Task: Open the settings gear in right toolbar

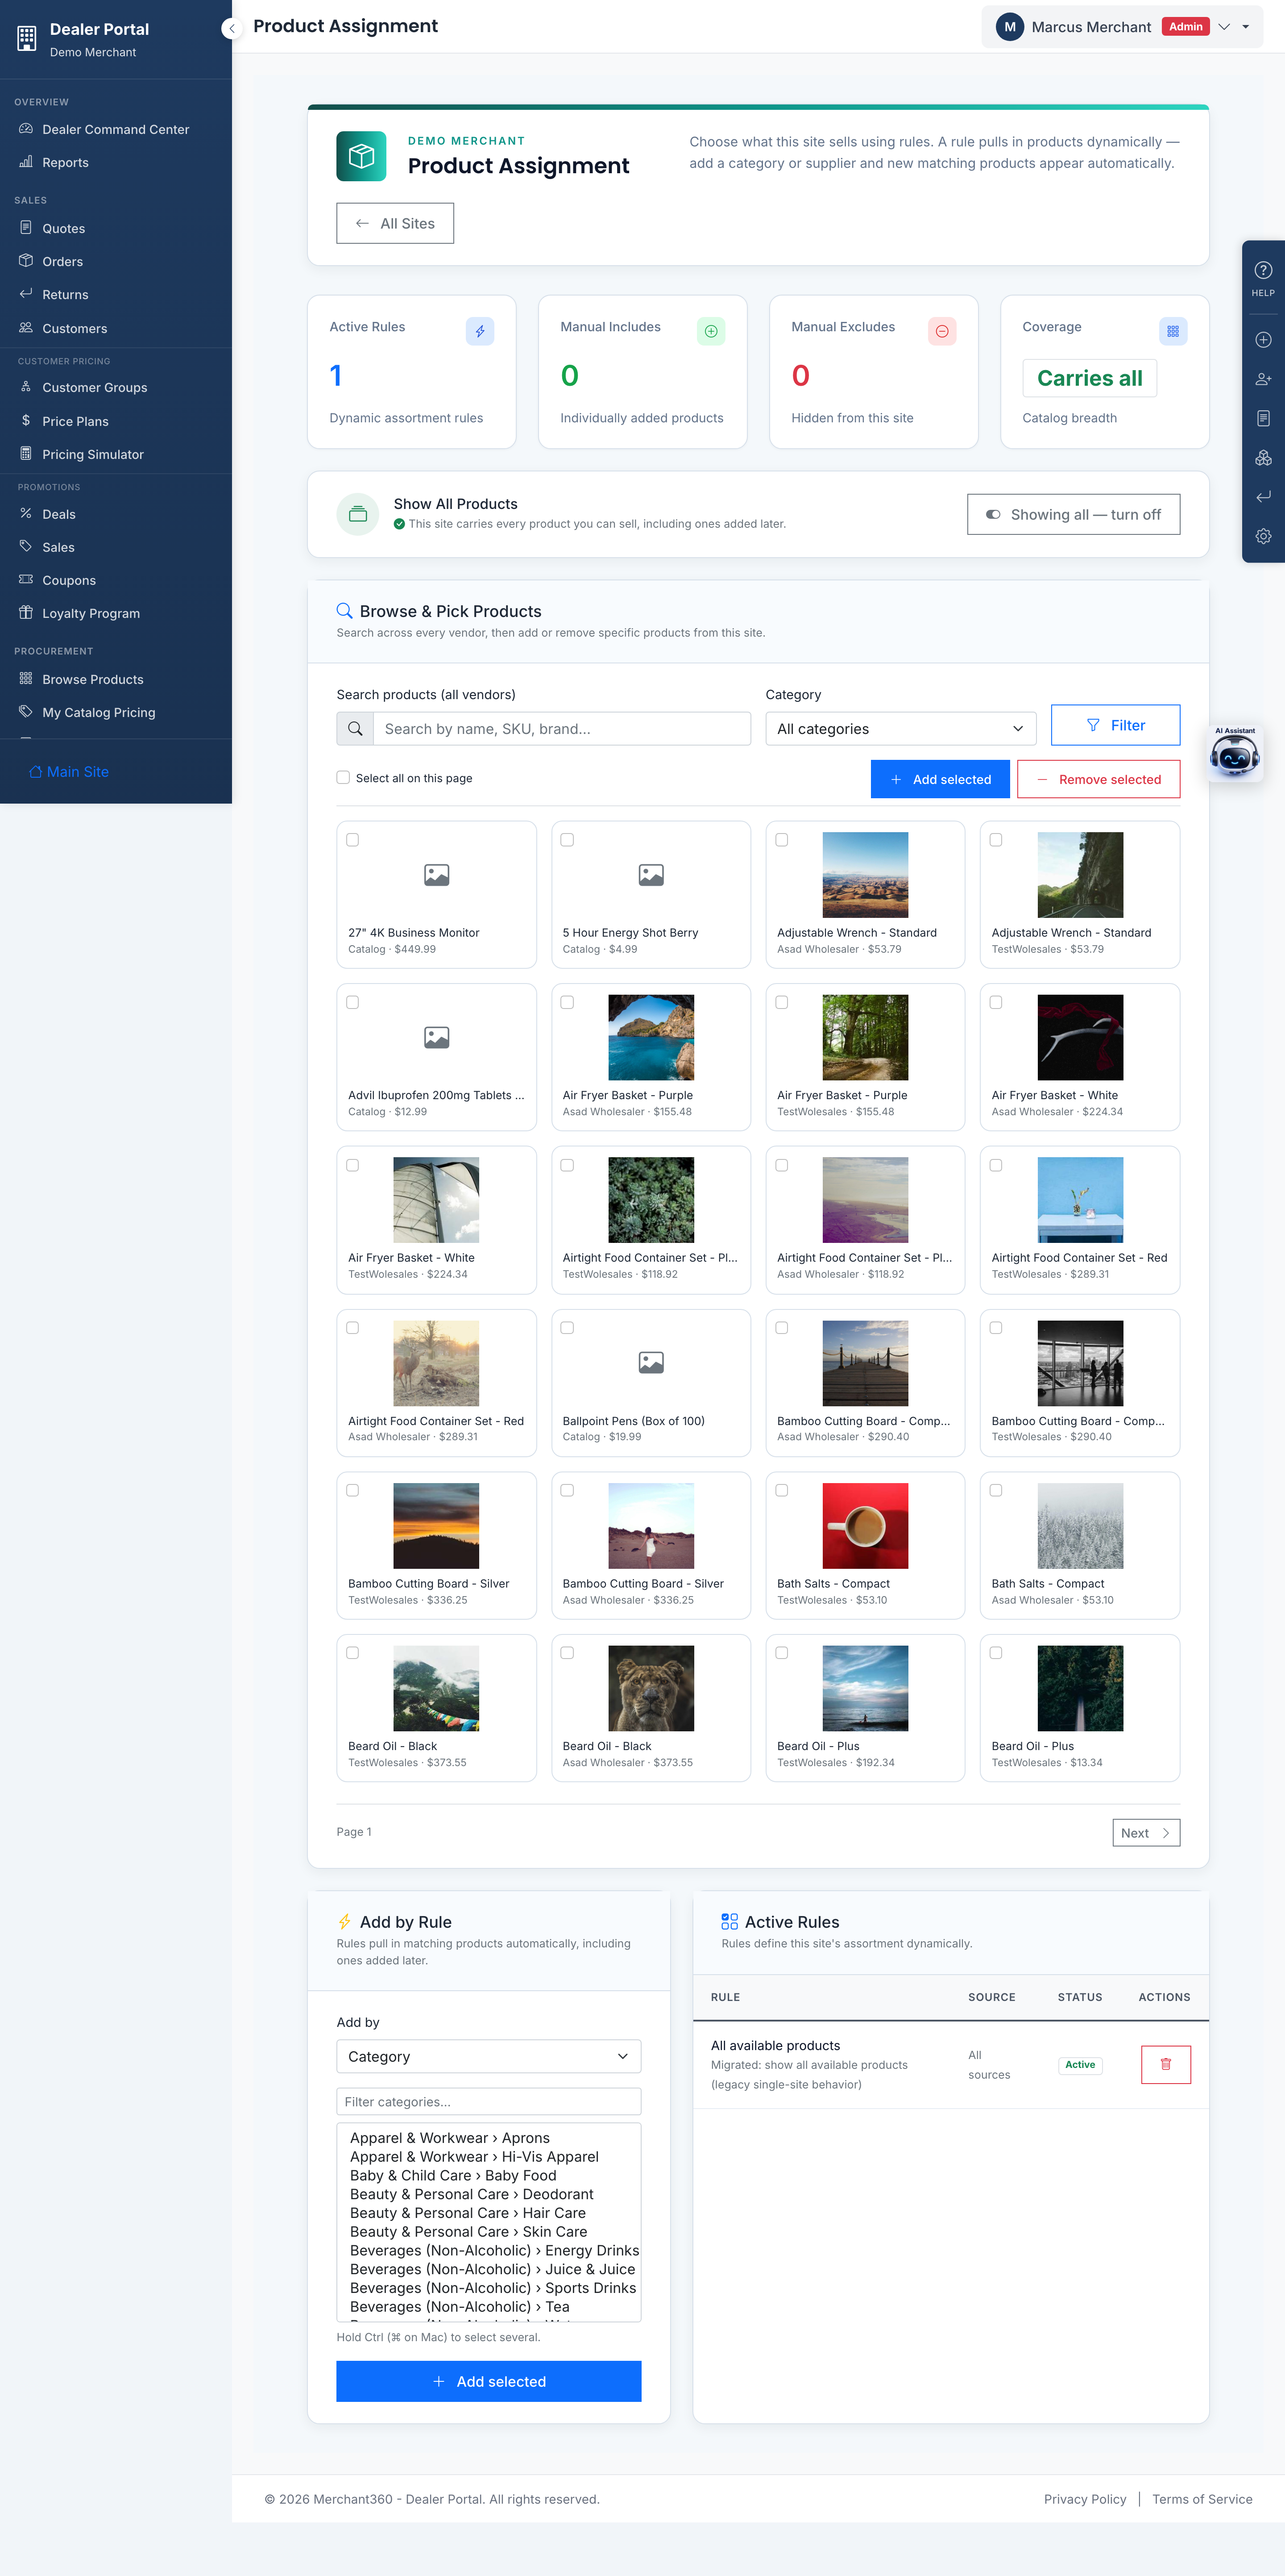Action: click(1263, 536)
